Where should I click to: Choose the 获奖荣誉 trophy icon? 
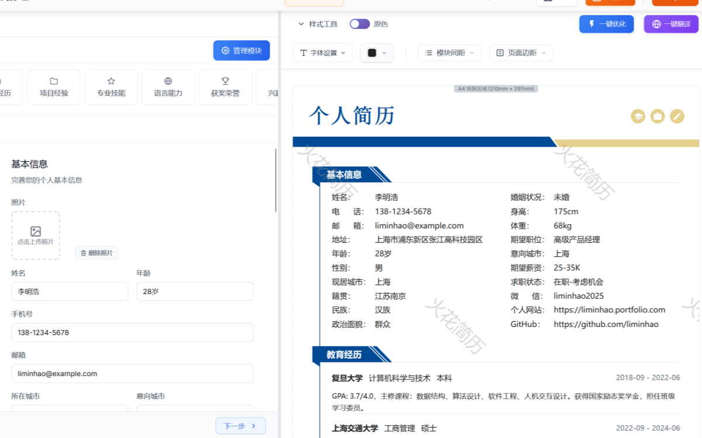tap(225, 82)
